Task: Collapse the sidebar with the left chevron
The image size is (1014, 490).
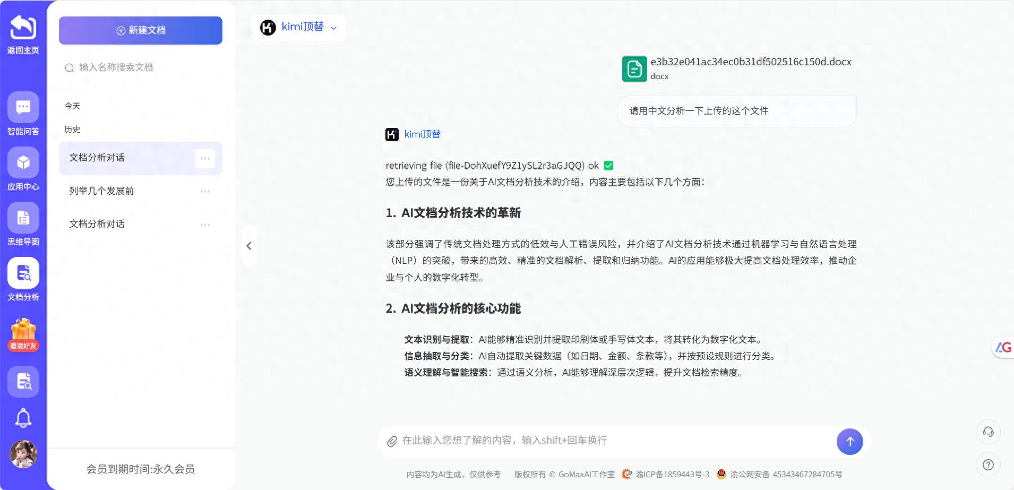Action: (x=249, y=246)
